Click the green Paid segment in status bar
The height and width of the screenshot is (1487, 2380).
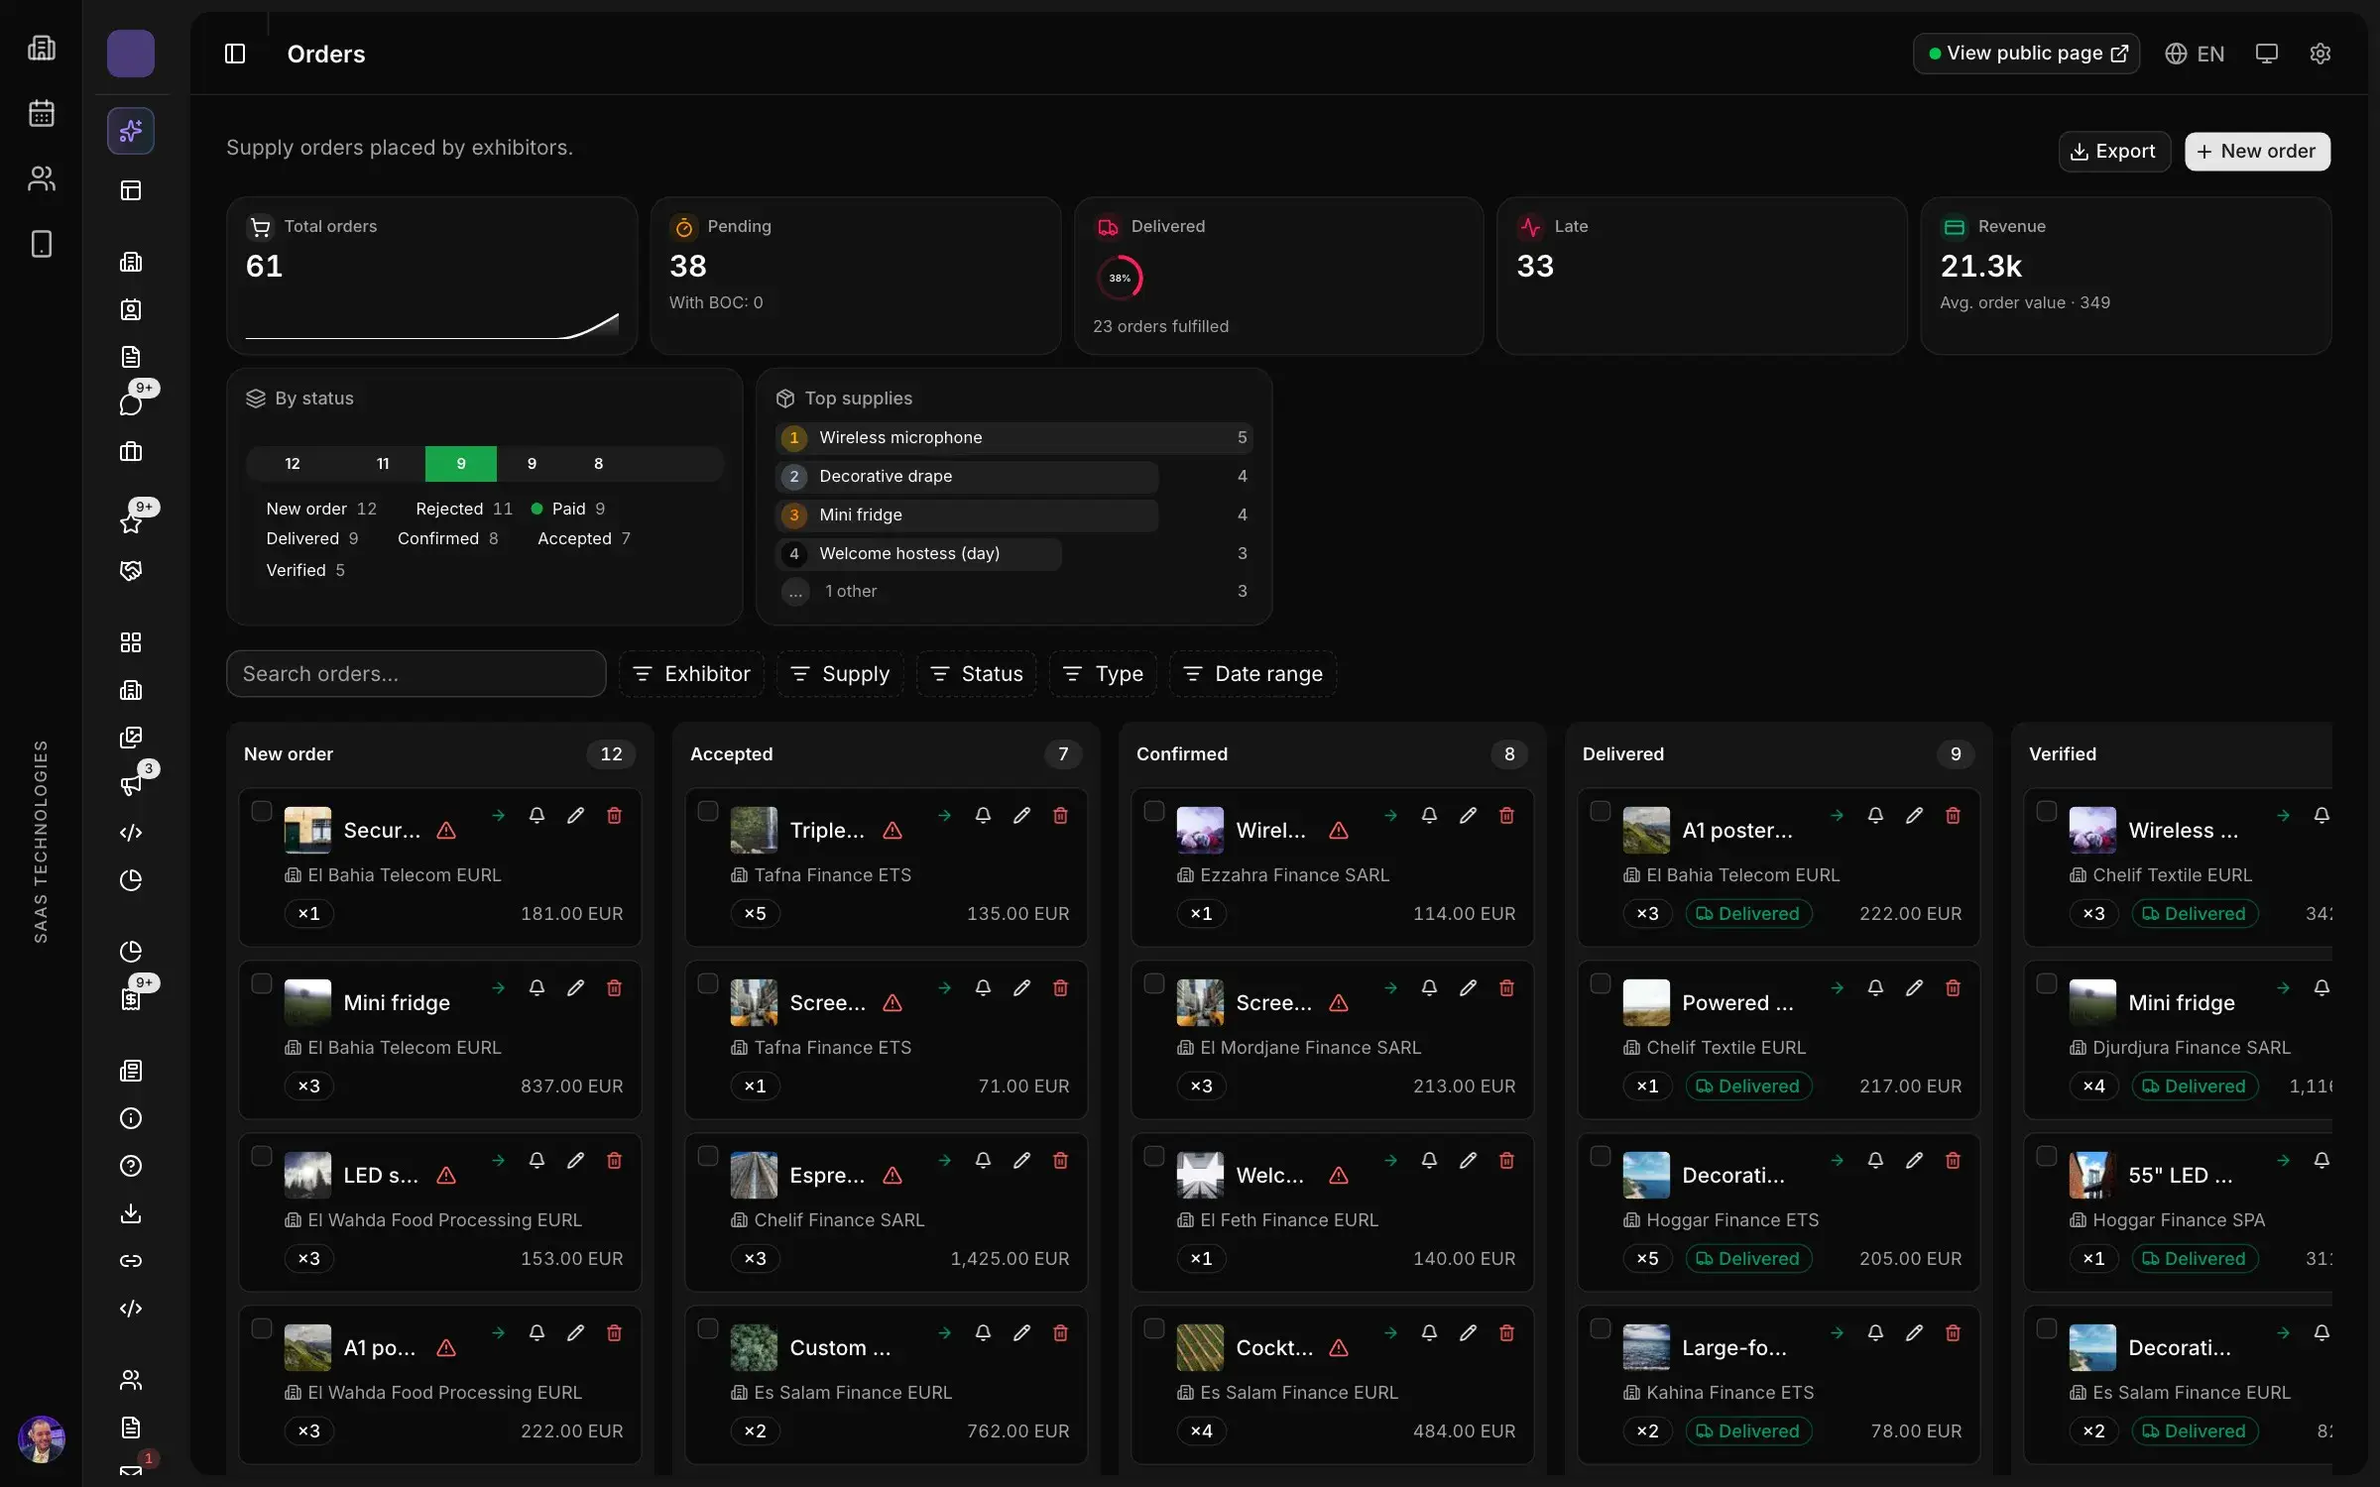point(460,463)
